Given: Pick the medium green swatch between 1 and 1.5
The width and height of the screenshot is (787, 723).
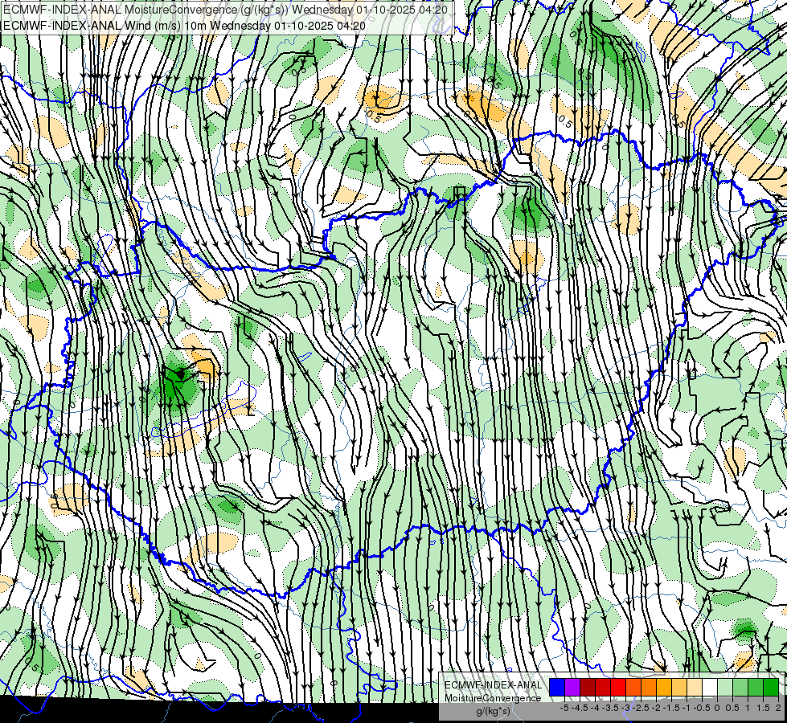Looking at the screenshot, I should click(x=756, y=688).
